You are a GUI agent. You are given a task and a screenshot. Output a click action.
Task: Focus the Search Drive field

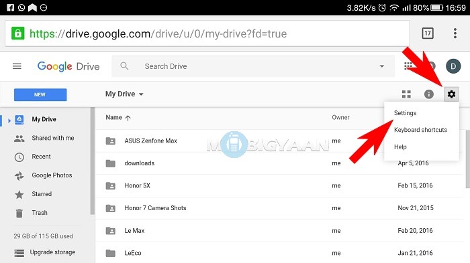coord(253,66)
